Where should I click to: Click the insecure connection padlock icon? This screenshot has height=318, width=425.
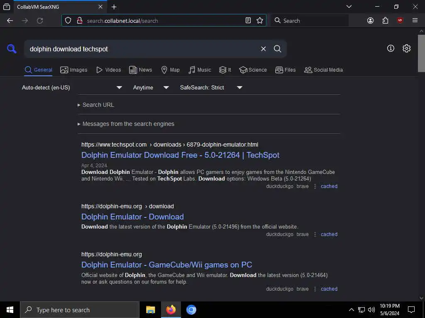point(80,21)
